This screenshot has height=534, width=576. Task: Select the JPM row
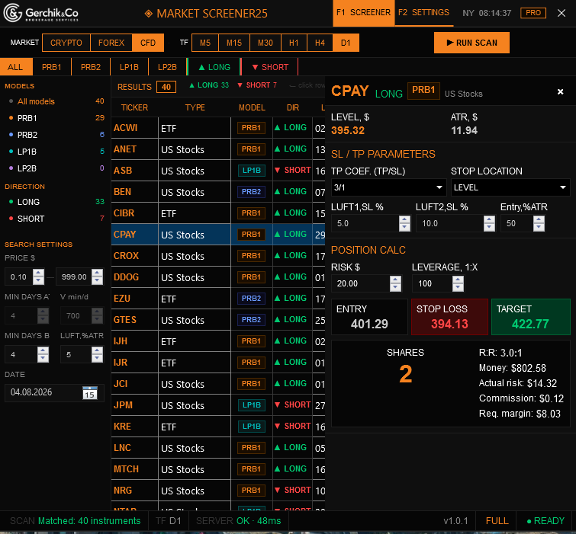tap(218, 405)
